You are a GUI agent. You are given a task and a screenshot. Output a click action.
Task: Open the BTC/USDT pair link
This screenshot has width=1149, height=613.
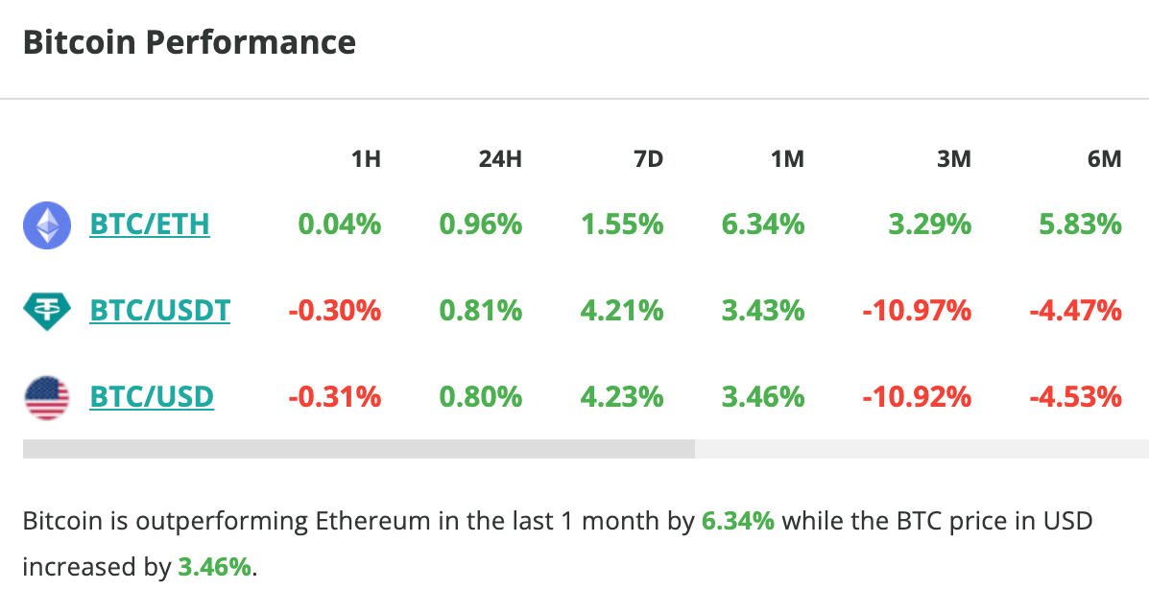pyautogui.click(x=159, y=311)
